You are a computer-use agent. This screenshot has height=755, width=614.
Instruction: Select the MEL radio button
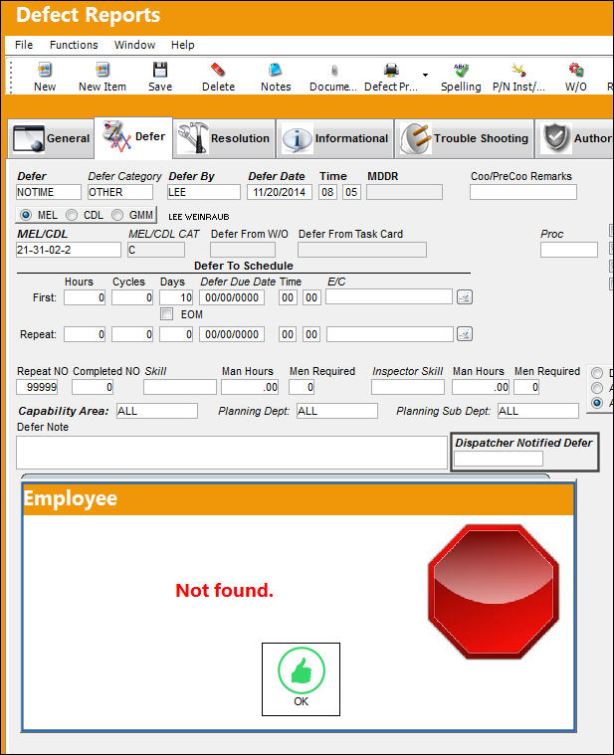point(26,215)
